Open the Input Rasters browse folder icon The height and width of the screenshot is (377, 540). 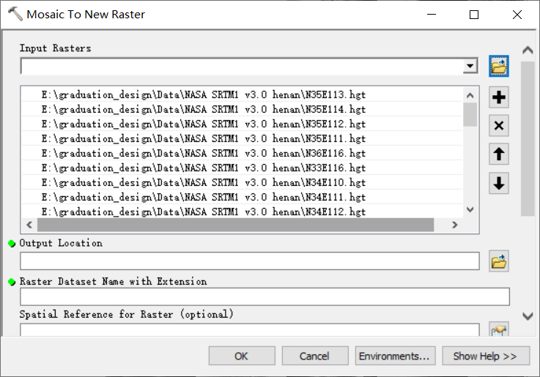499,66
